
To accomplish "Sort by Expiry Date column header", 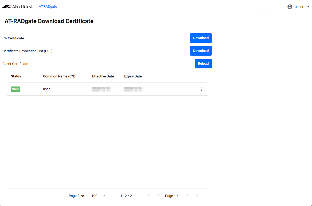I will coord(133,76).
